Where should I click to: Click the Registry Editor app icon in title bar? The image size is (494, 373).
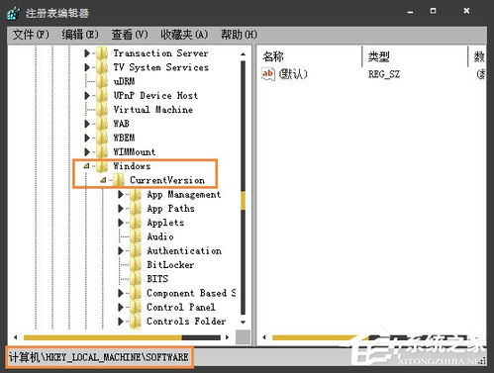coord(14,13)
